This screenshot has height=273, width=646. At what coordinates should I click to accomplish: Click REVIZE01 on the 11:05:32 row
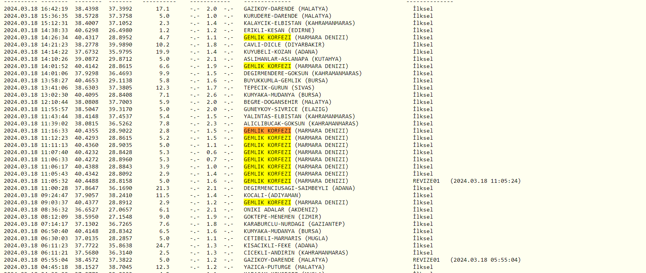[426, 181]
